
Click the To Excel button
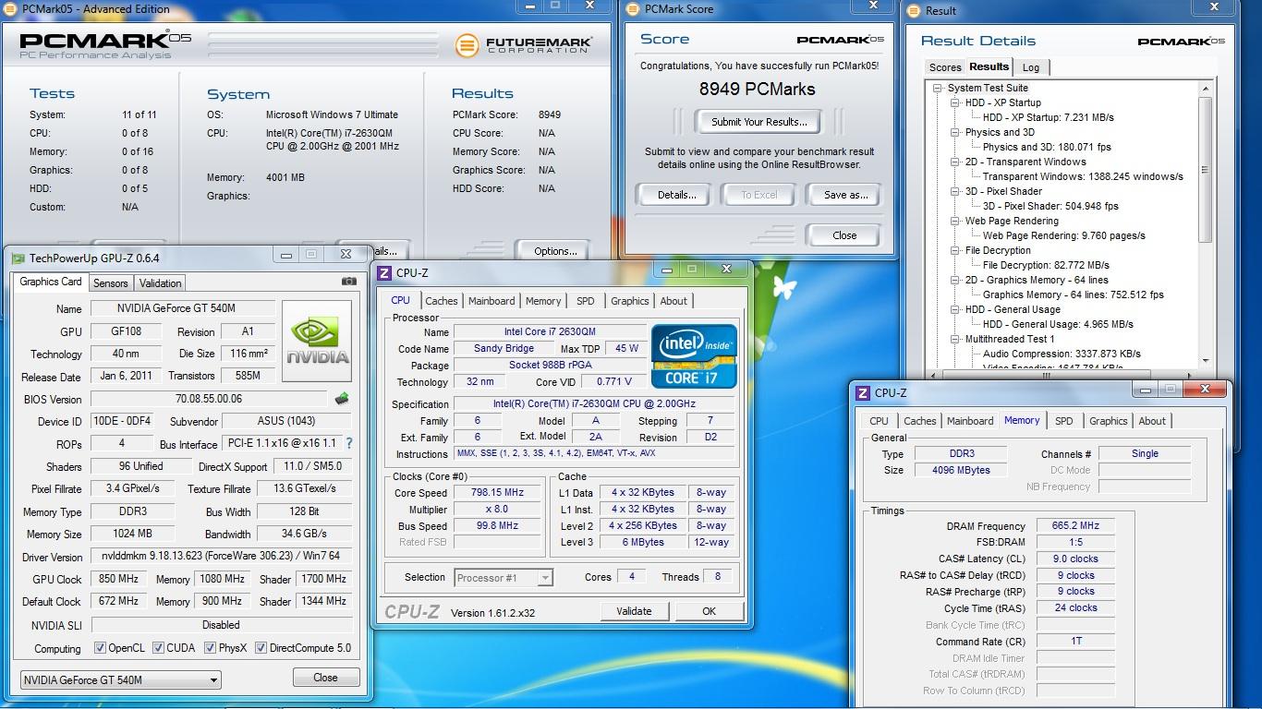759,195
